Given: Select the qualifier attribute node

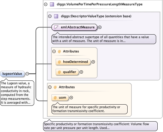Looking at the screenshot, I should coord(67,72).
